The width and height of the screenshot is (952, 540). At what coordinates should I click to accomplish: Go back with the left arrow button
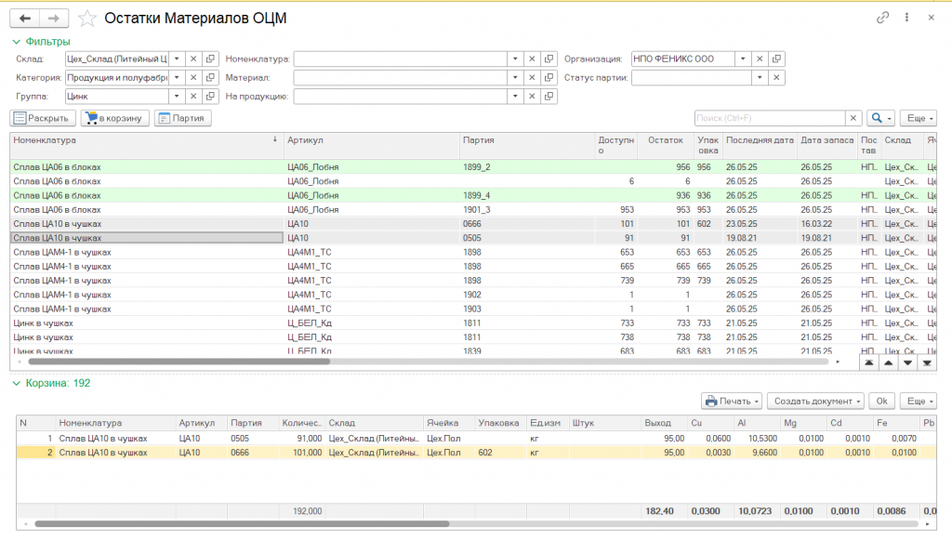pos(25,19)
